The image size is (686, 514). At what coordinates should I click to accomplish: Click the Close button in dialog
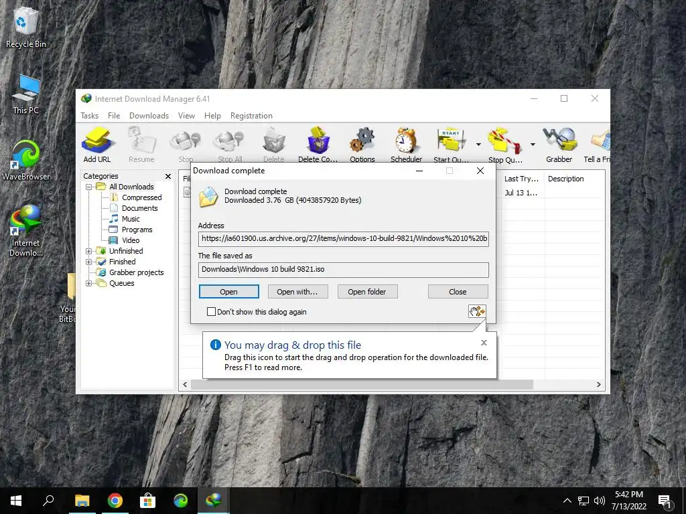tap(458, 292)
